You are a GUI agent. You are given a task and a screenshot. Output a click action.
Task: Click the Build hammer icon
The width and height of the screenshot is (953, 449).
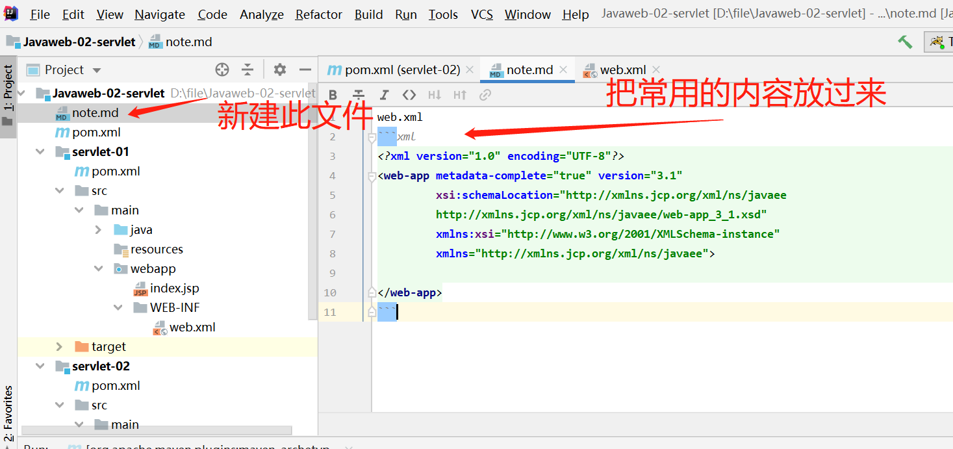(905, 42)
